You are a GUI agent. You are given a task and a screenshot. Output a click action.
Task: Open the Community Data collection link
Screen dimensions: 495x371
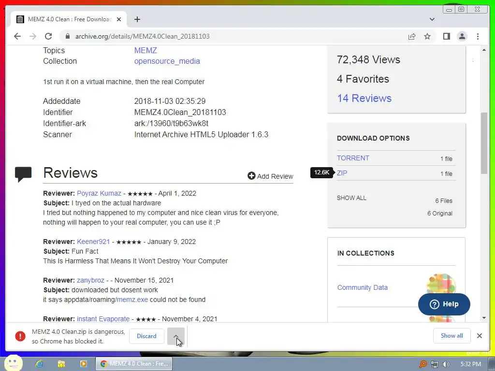click(x=363, y=287)
